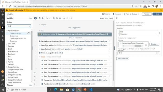Image resolution: width=163 pixels, height=92 pixels.
Task: Dismiss the Upgrade to Enterprise banner
Action: point(161,10)
